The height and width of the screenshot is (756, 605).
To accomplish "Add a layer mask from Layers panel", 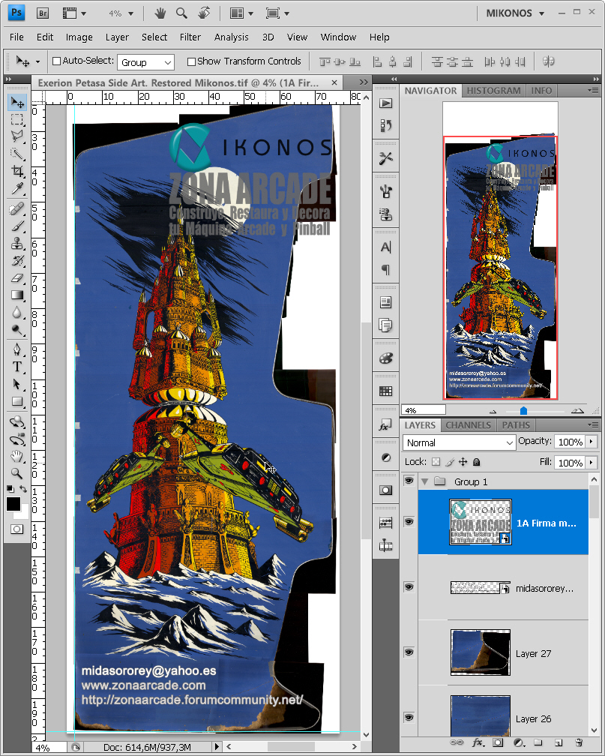I will point(497,742).
